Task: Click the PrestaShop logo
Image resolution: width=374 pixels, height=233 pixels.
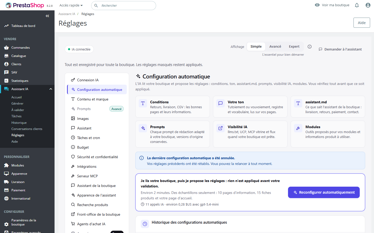Action: point(25,5)
